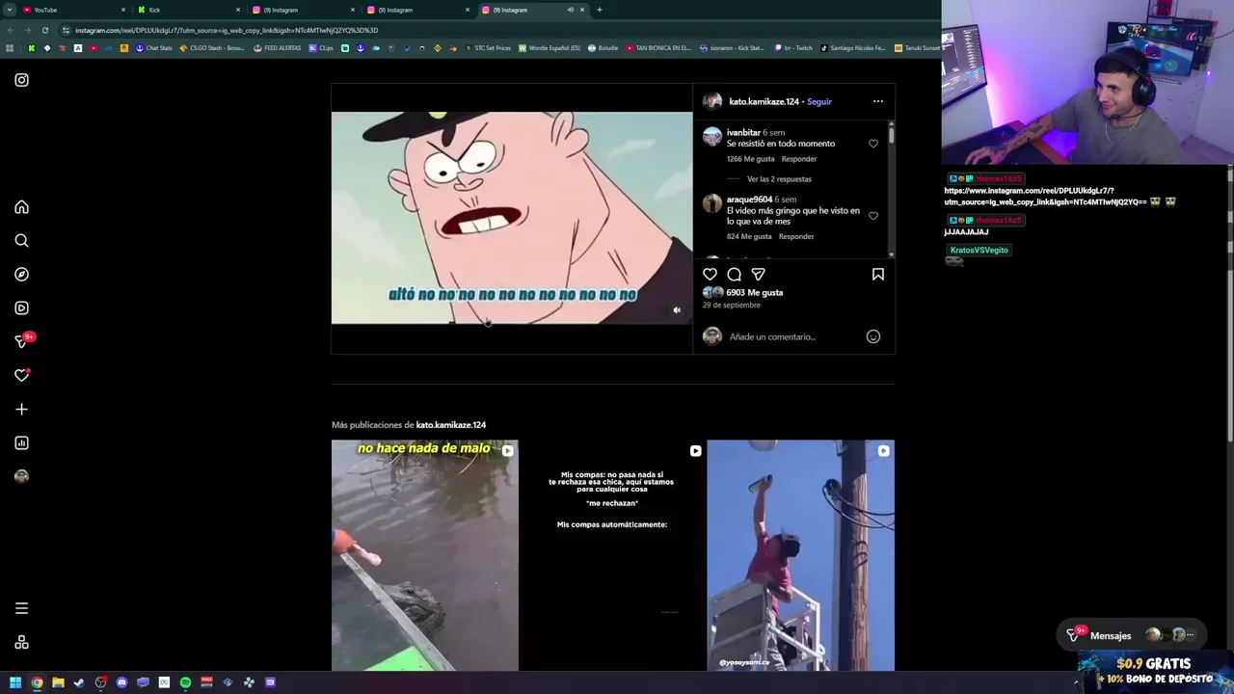Open Spotify from the taskbar
The image size is (1234, 694).
(185, 682)
